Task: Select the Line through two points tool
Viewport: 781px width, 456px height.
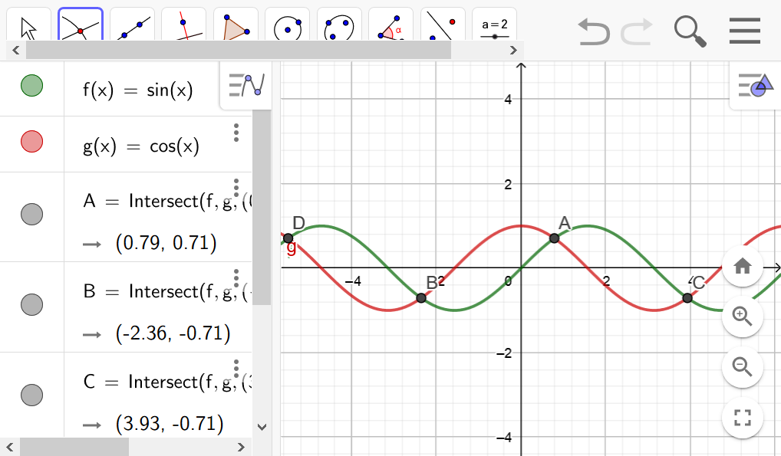Action: tap(131, 25)
